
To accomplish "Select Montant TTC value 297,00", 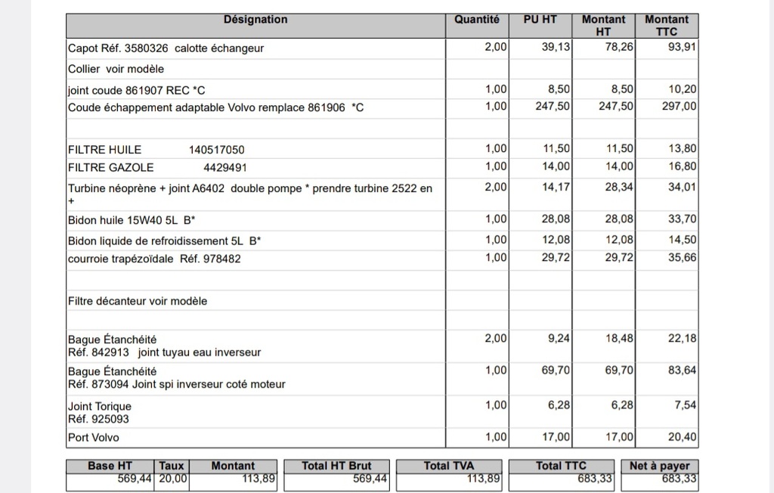I will [x=680, y=106].
